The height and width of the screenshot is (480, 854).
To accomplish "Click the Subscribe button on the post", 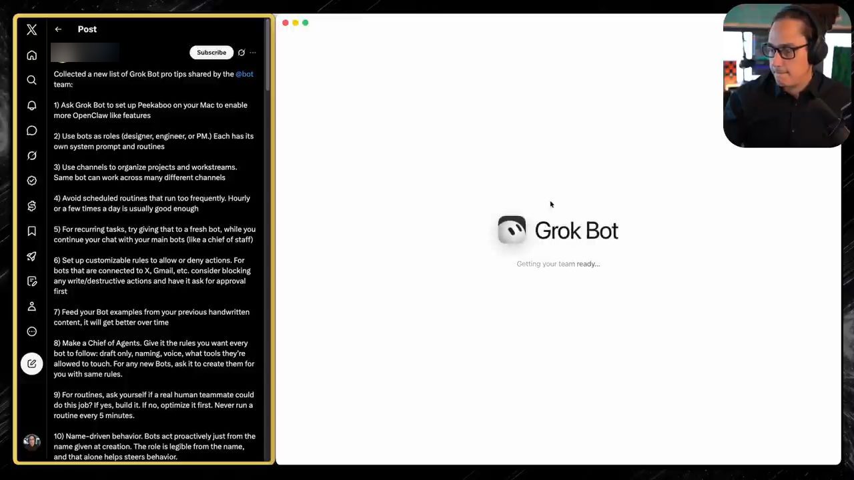I will [x=211, y=53].
